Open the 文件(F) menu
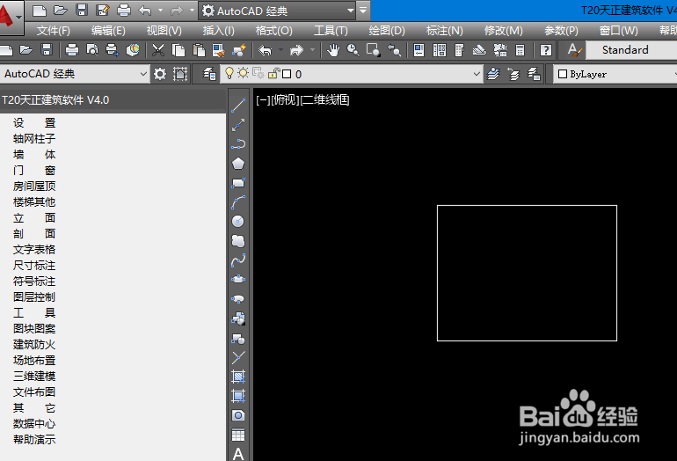Viewport: 677px width, 461px height. [x=53, y=31]
